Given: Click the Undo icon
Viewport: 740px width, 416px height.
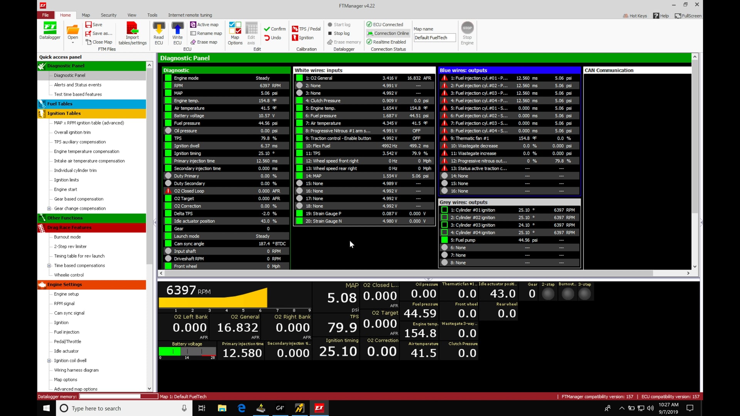Looking at the screenshot, I should coord(272,38).
